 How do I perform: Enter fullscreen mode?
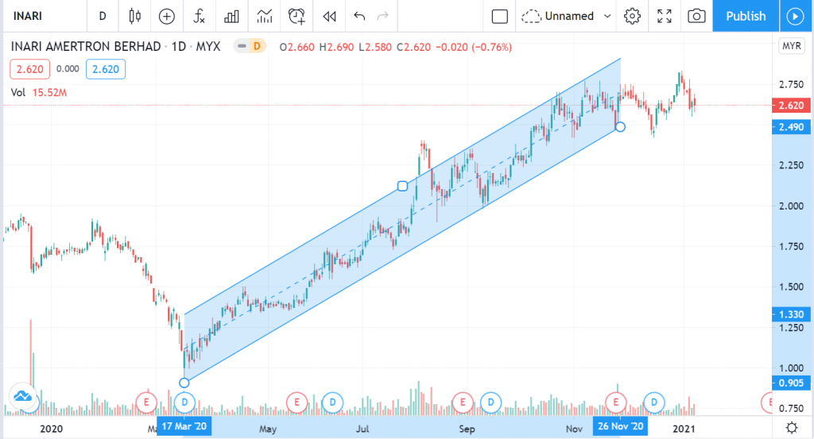pos(664,17)
